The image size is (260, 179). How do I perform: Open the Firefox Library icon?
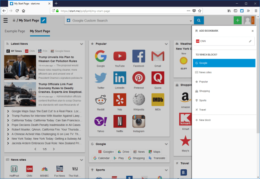pos(229,11)
